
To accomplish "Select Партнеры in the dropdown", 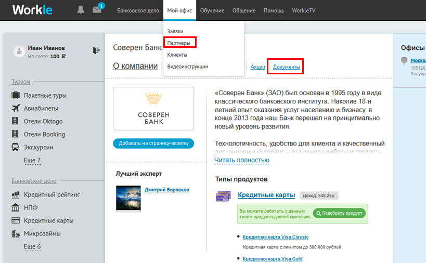I will click(x=179, y=43).
